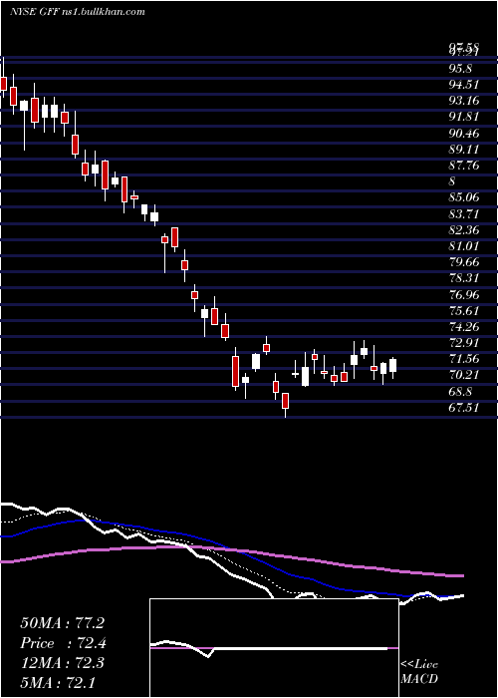Click the 50MA : 77.2 readout

[x=62, y=623]
